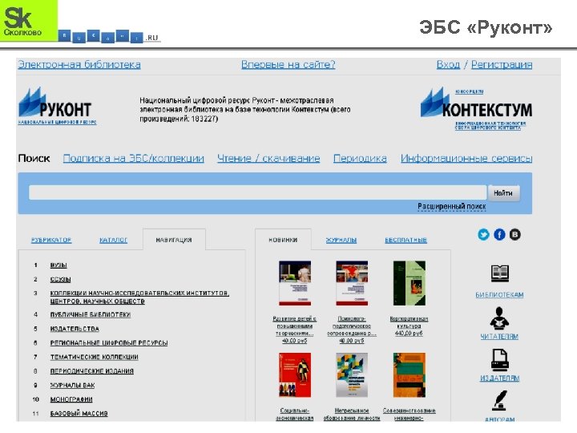Click the Sk Сколково logo
Image resolution: width=577 pixels, height=433 pixels.
point(29,21)
